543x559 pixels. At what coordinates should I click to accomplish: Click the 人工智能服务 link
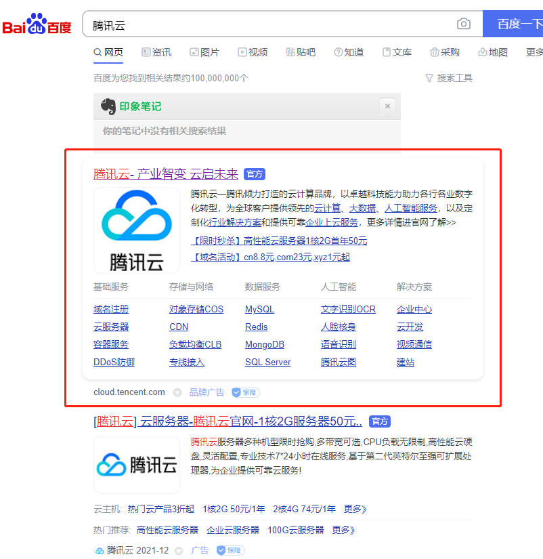(x=411, y=208)
